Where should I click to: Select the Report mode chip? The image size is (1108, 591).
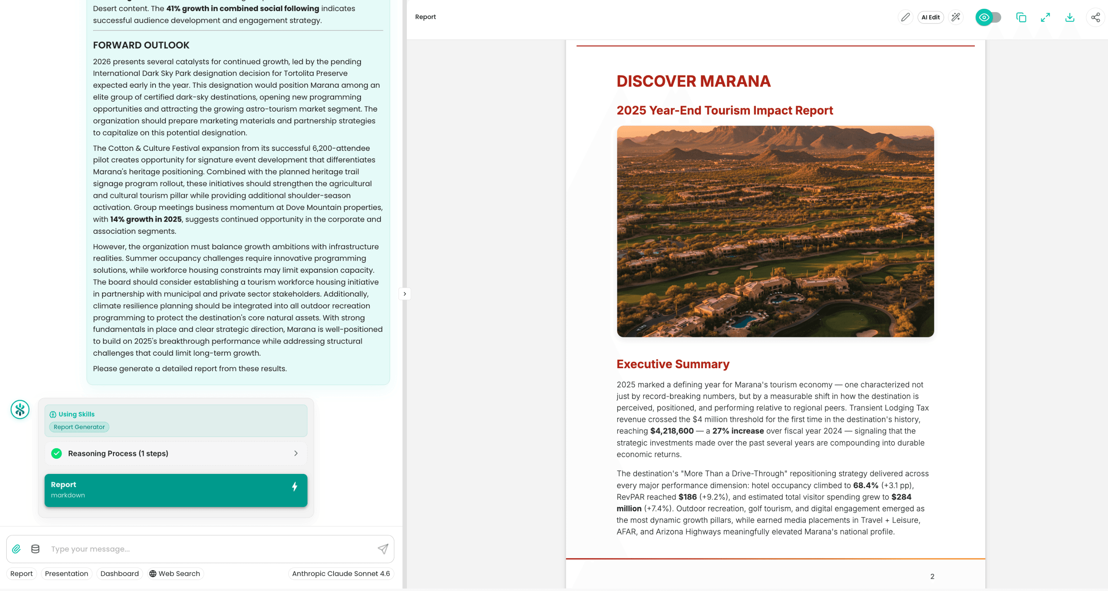[22, 573]
